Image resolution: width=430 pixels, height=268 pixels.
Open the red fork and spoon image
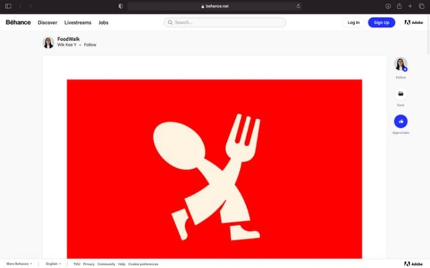[214, 169]
